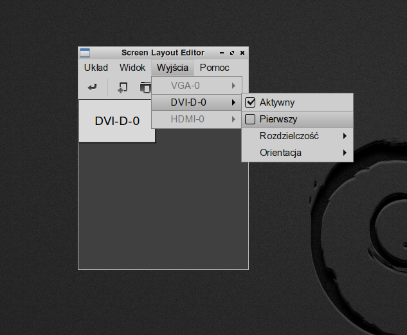Enable the Pierwszy checkbox
Viewport: 407px width, 335px height.
250,119
